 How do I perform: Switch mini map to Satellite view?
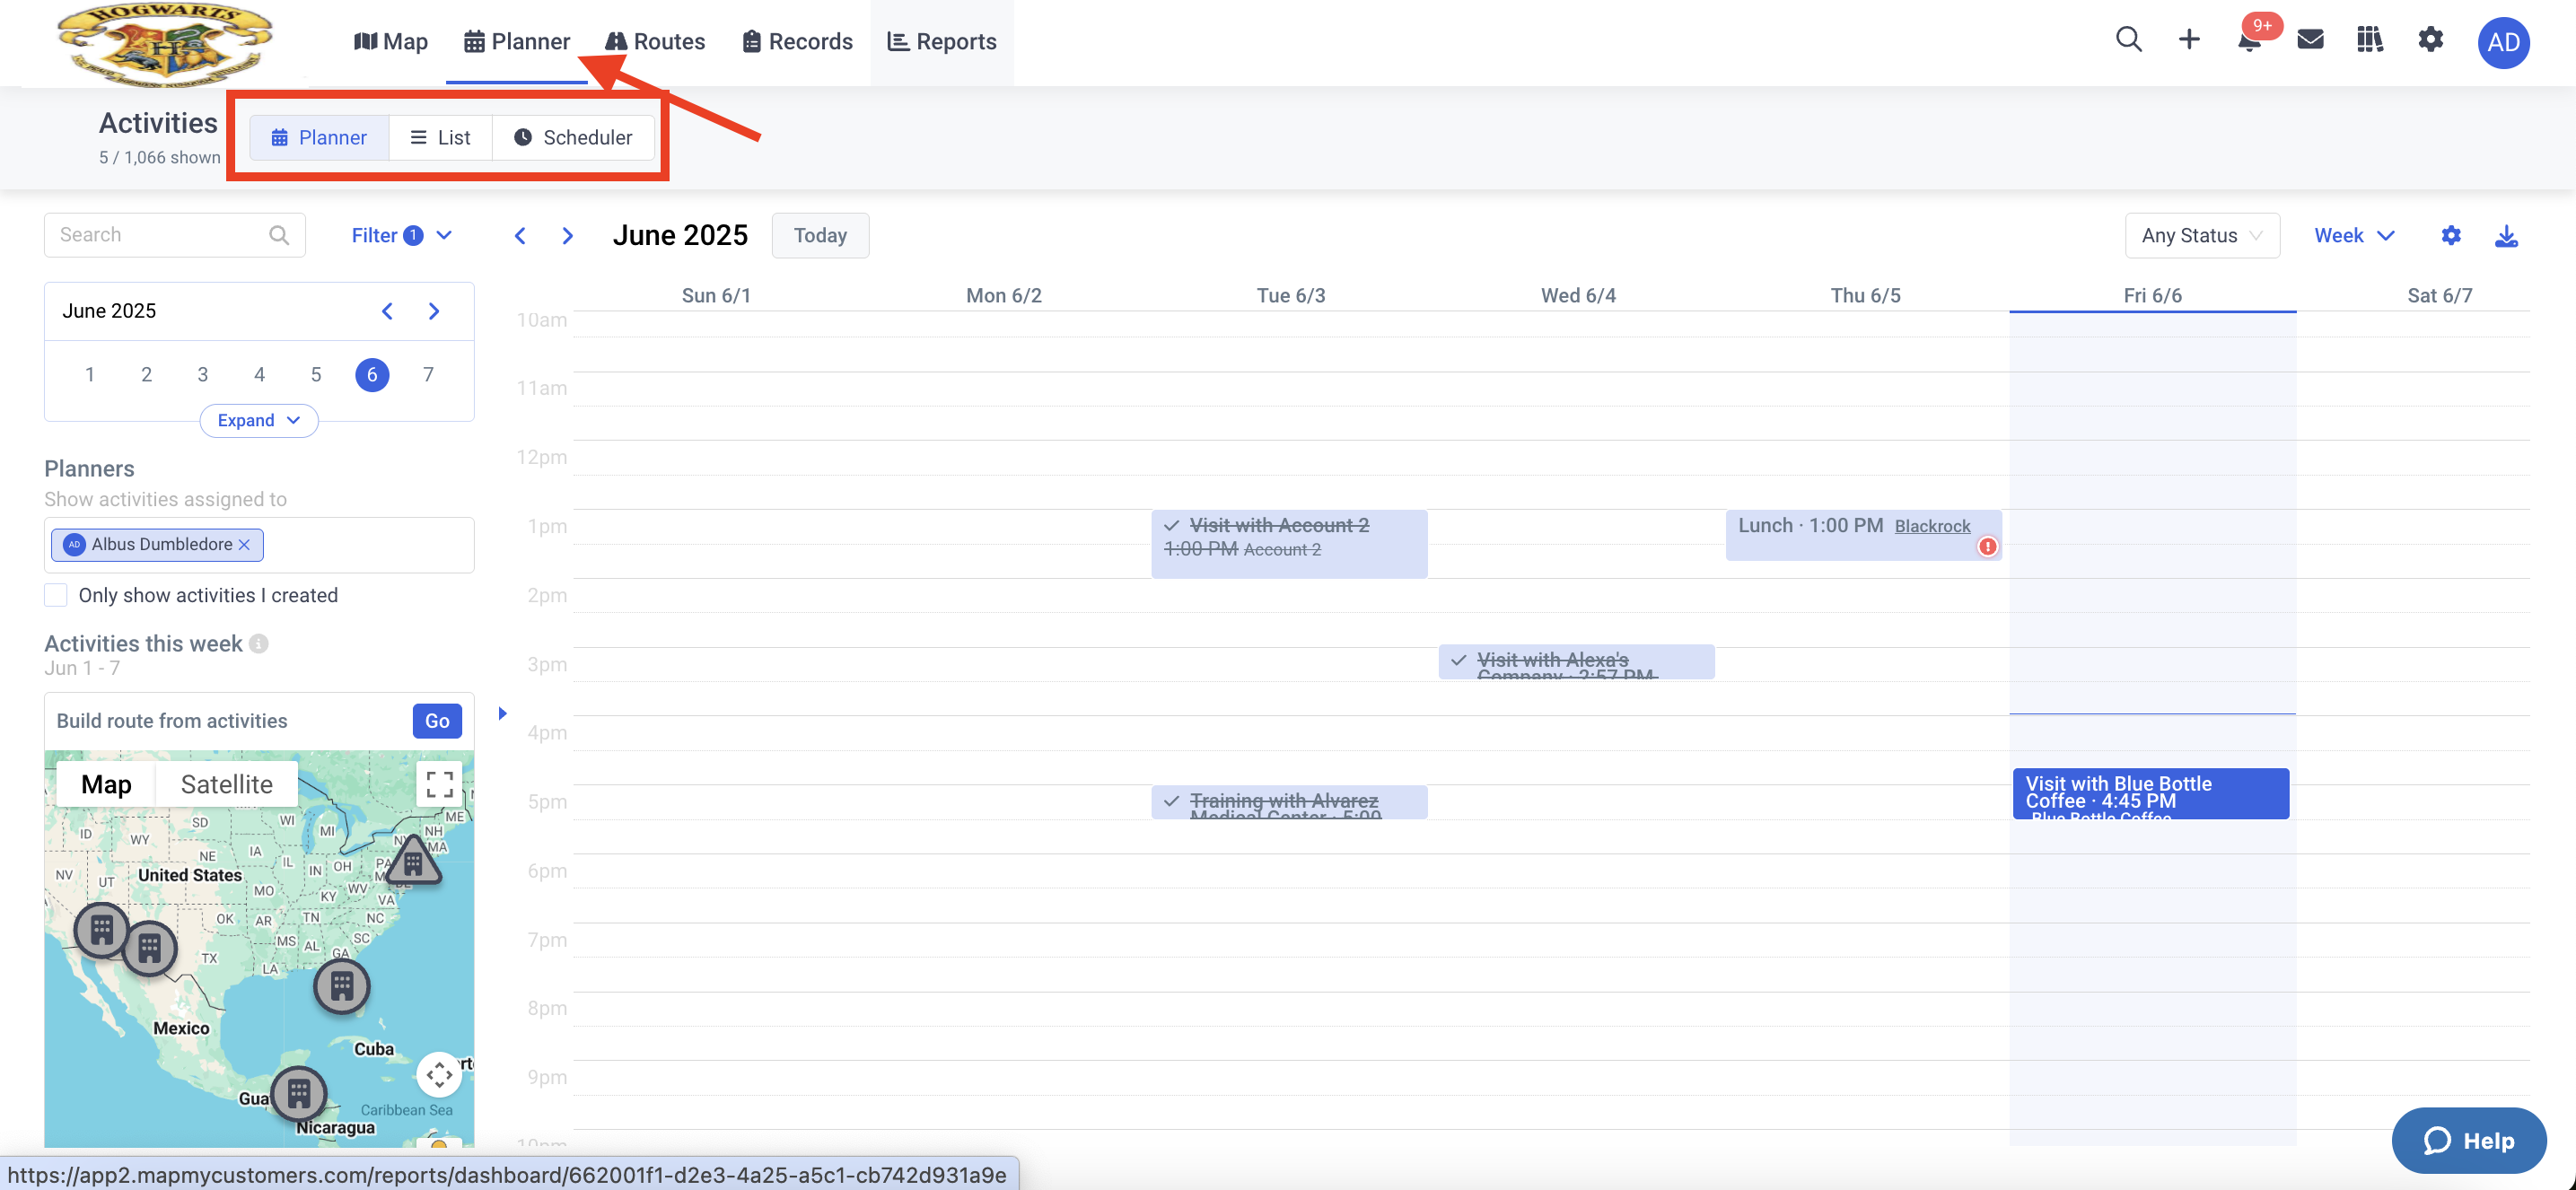coord(227,784)
